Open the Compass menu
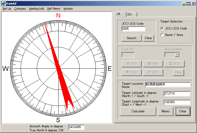The height and width of the screenshot is (133, 197). pyautogui.click(x=20, y=9)
